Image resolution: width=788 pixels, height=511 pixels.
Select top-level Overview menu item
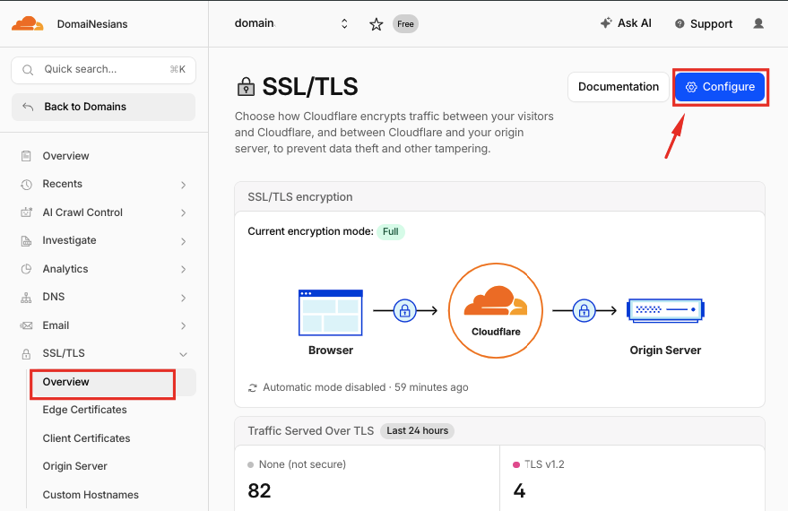pos(65,156)
